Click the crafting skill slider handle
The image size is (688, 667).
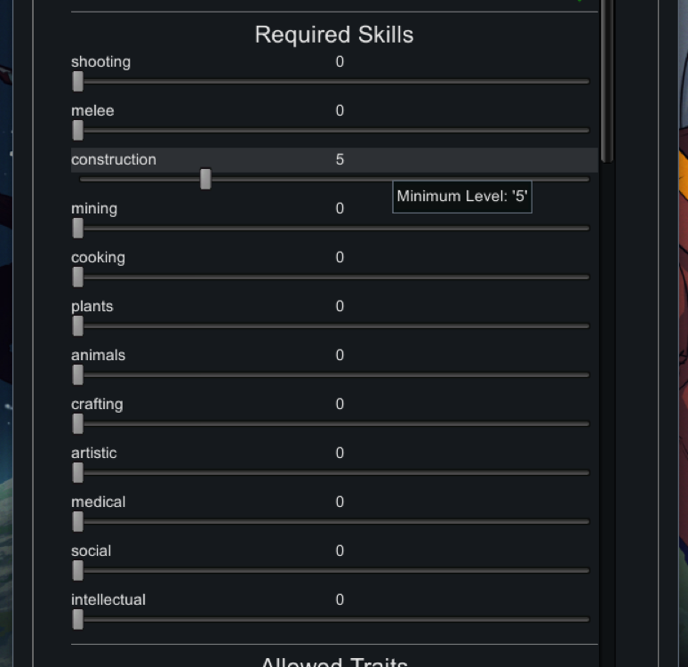[78, 424]
